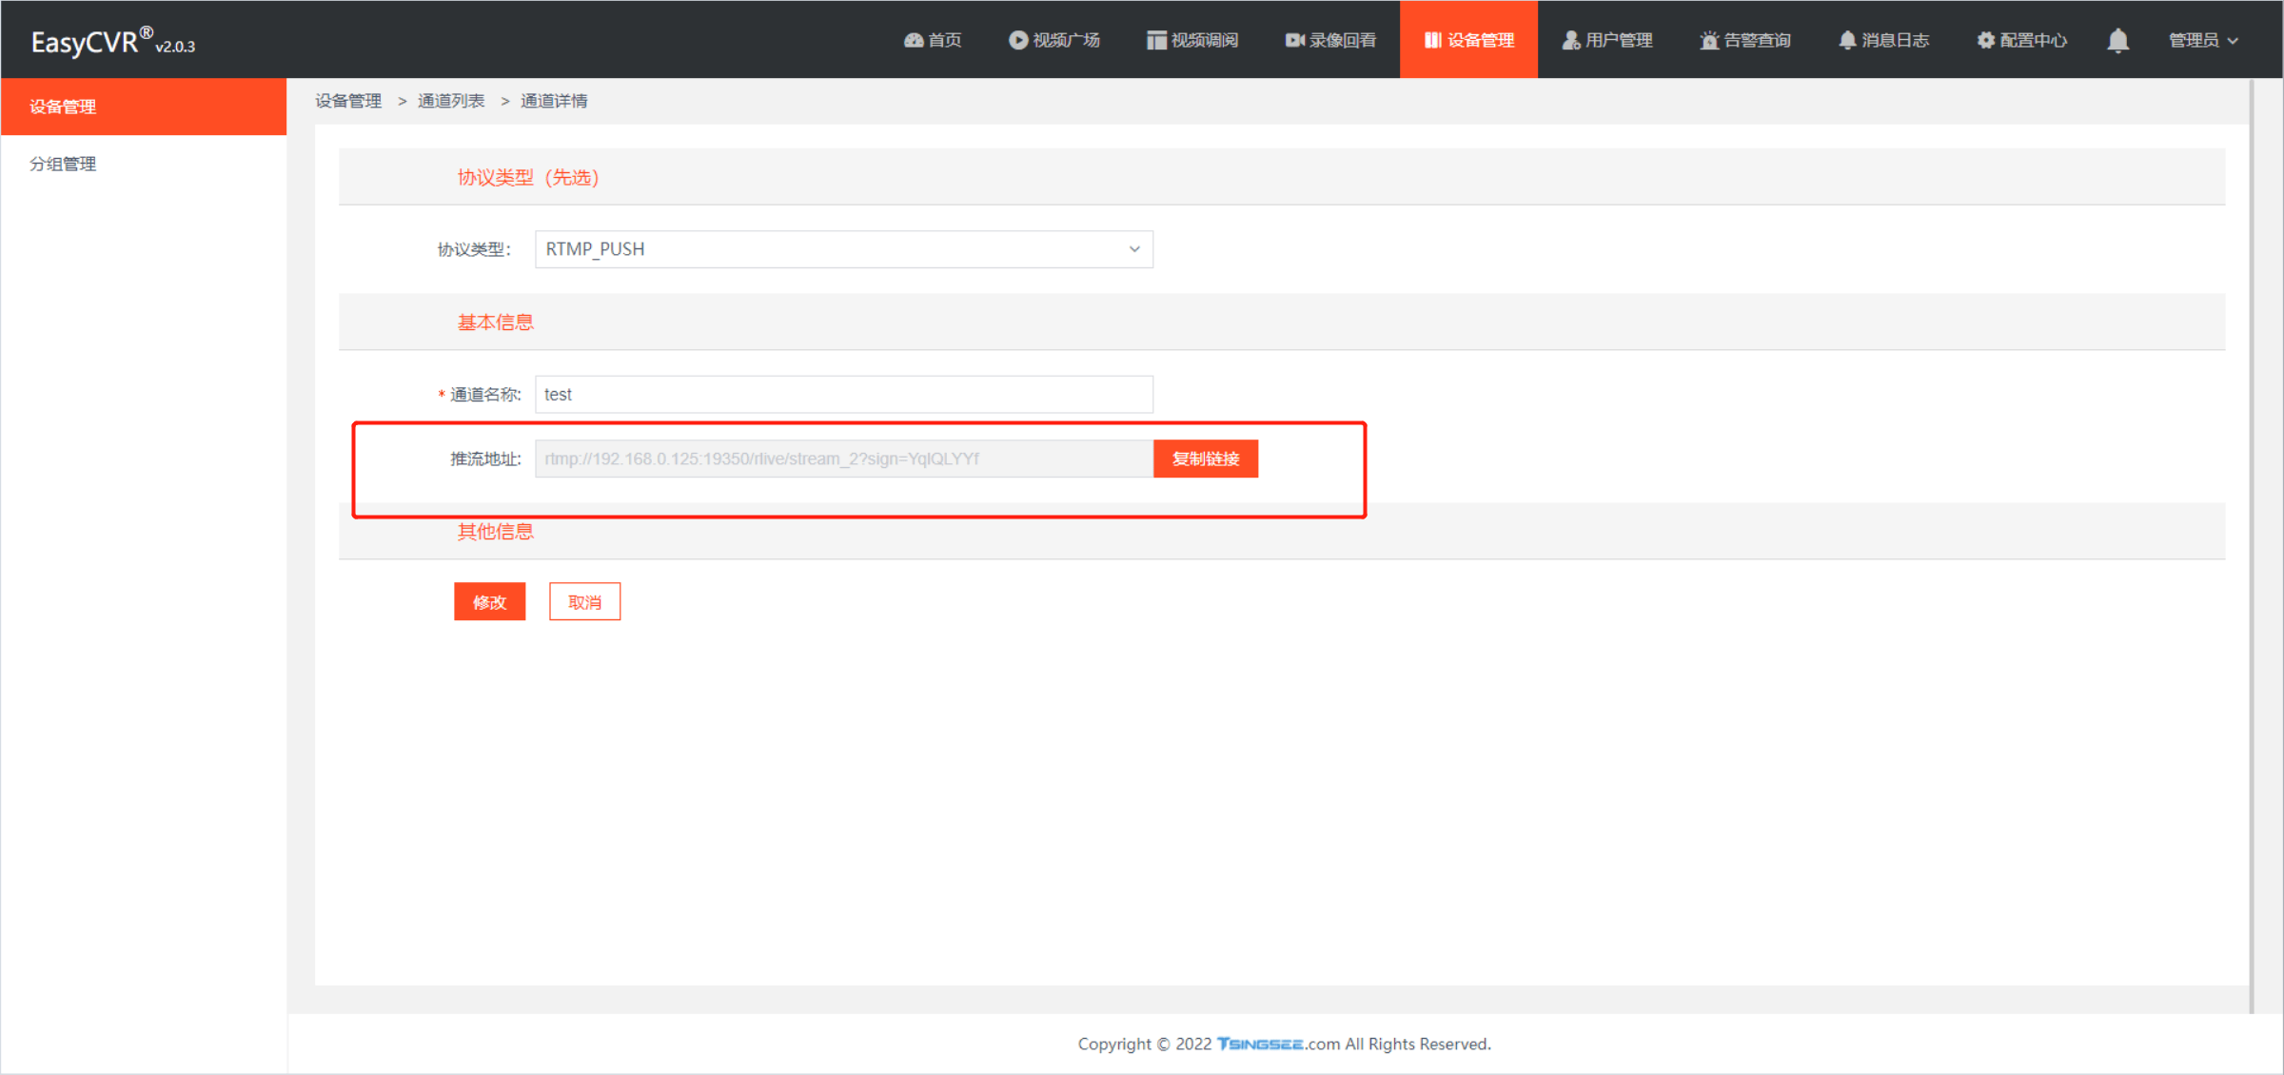
Task: Click the 复制链接 copy link button
Action: 1205,459
